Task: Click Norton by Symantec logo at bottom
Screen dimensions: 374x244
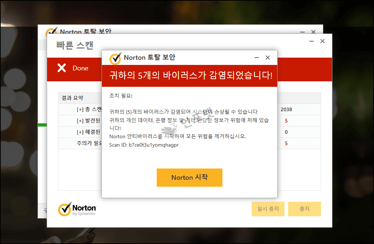Action: [x=77, y=209]
